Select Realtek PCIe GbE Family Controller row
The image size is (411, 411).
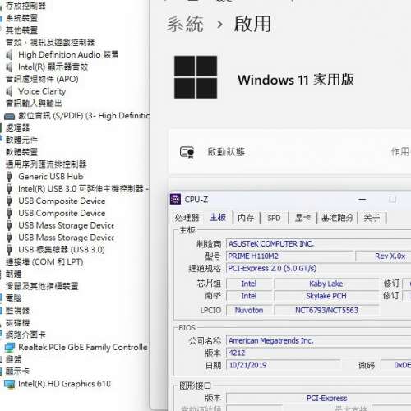83,348
